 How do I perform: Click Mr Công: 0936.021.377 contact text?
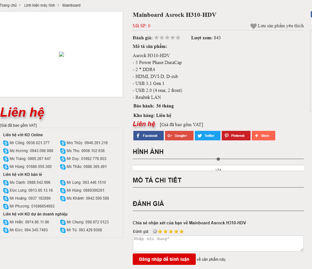click(30, 143)
